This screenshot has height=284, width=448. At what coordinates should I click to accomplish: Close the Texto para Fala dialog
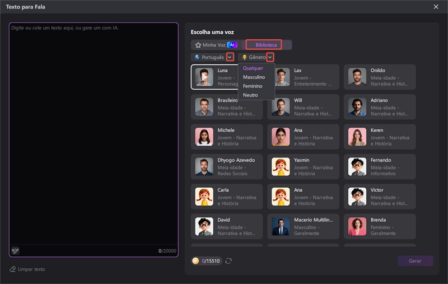pyautogui.click(x=436, y=7)
